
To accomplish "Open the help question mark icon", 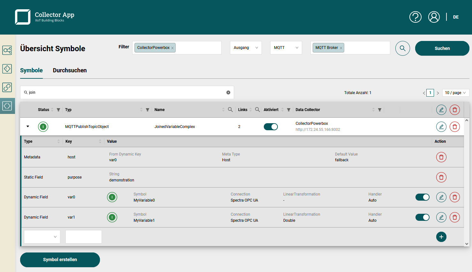I will (x=415, y=17).
